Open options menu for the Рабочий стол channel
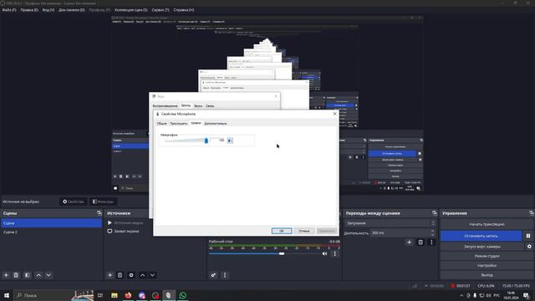The height and width of the screenshot is (301, 535). point(334,253)
